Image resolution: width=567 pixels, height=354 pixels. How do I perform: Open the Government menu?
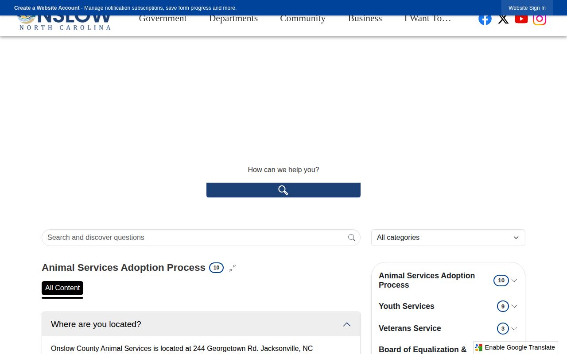tap(163, 19)
